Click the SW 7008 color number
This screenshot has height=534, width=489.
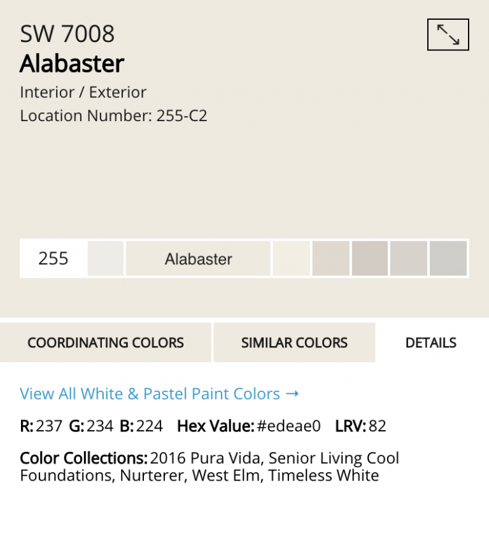tap(67, 34)
